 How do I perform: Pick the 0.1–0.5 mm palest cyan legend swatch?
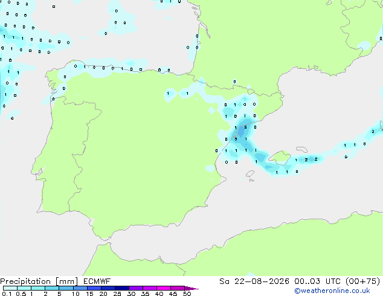[10, 288]
